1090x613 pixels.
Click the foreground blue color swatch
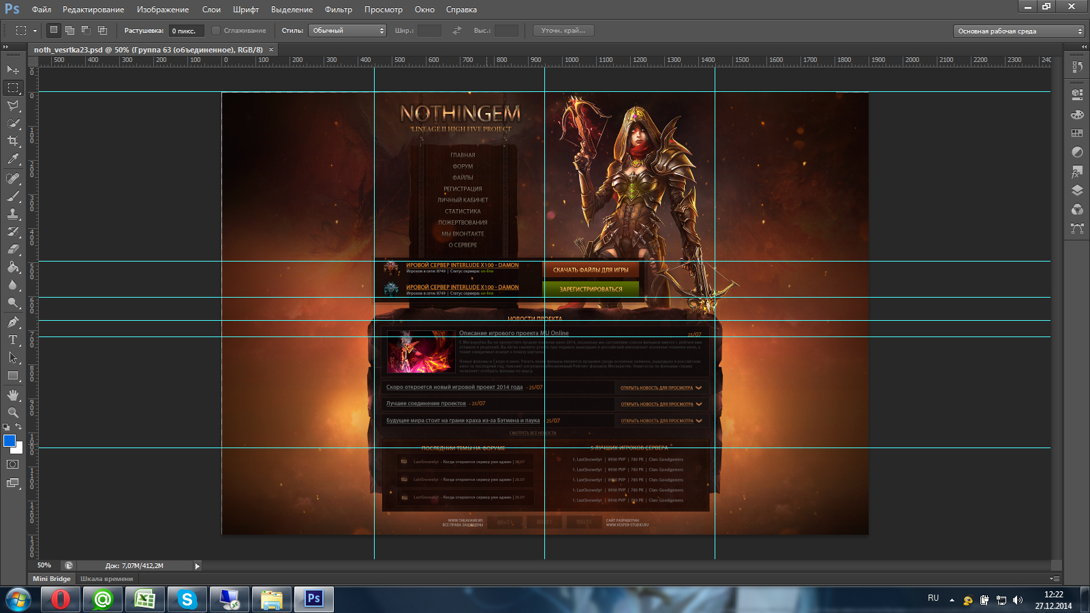point(8,441)
